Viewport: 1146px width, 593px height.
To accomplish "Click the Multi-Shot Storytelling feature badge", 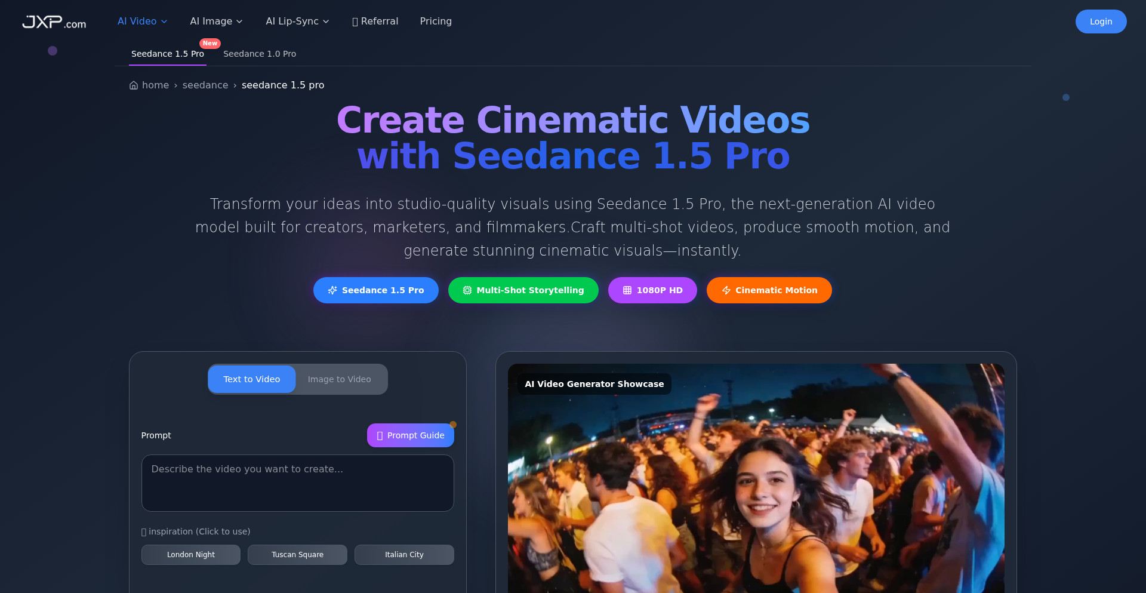I will 523,290.
